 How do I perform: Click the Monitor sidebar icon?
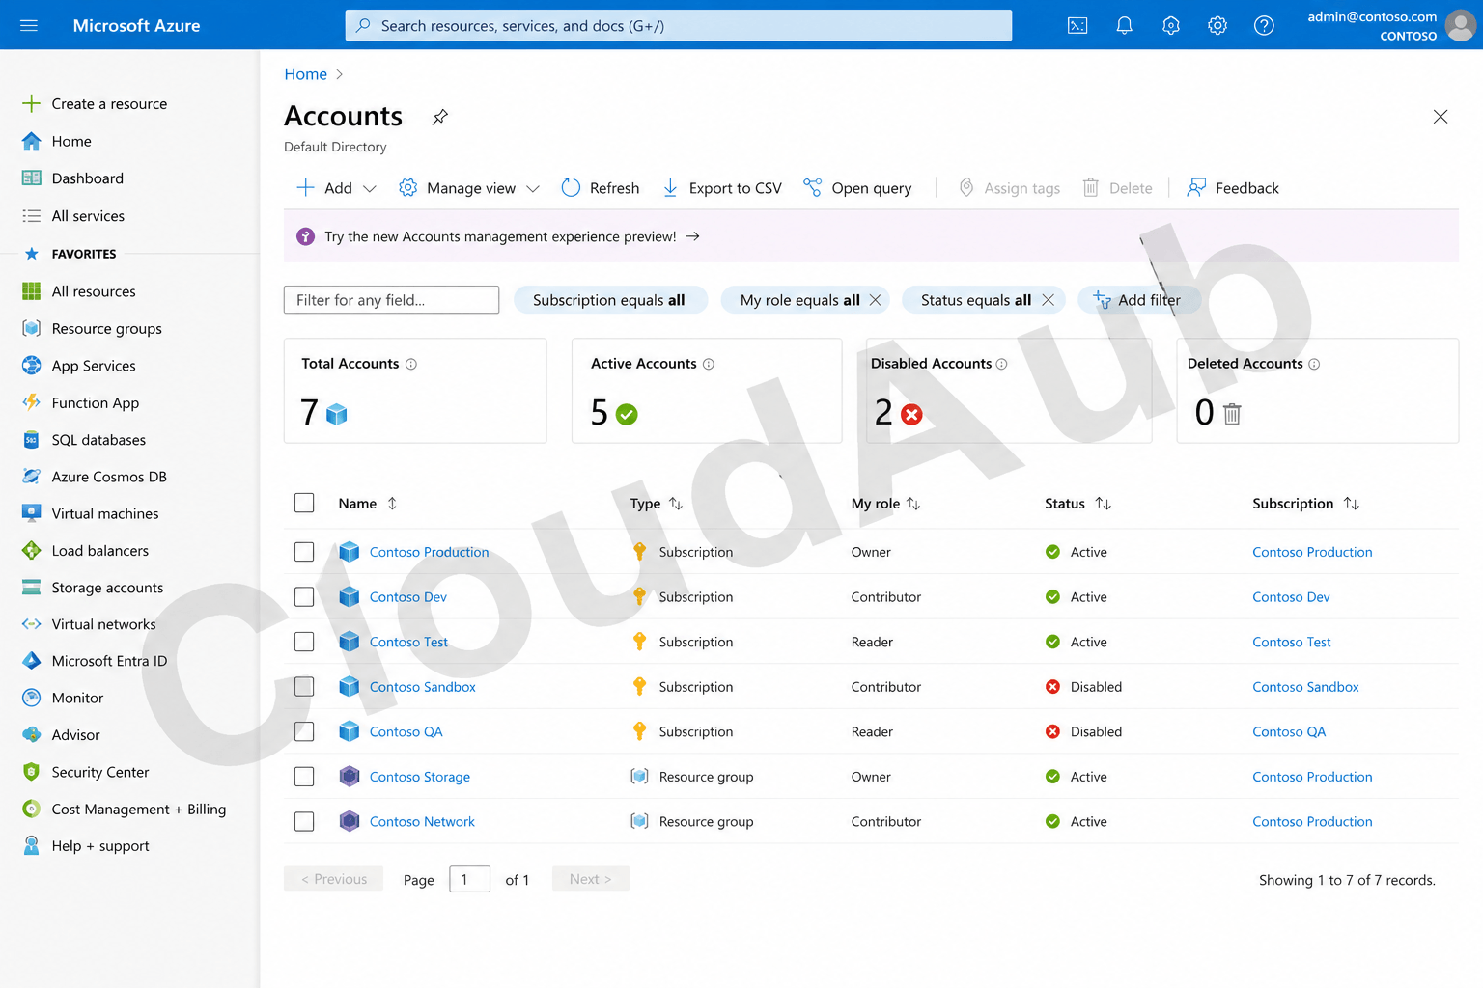click(x=31, y=698)
